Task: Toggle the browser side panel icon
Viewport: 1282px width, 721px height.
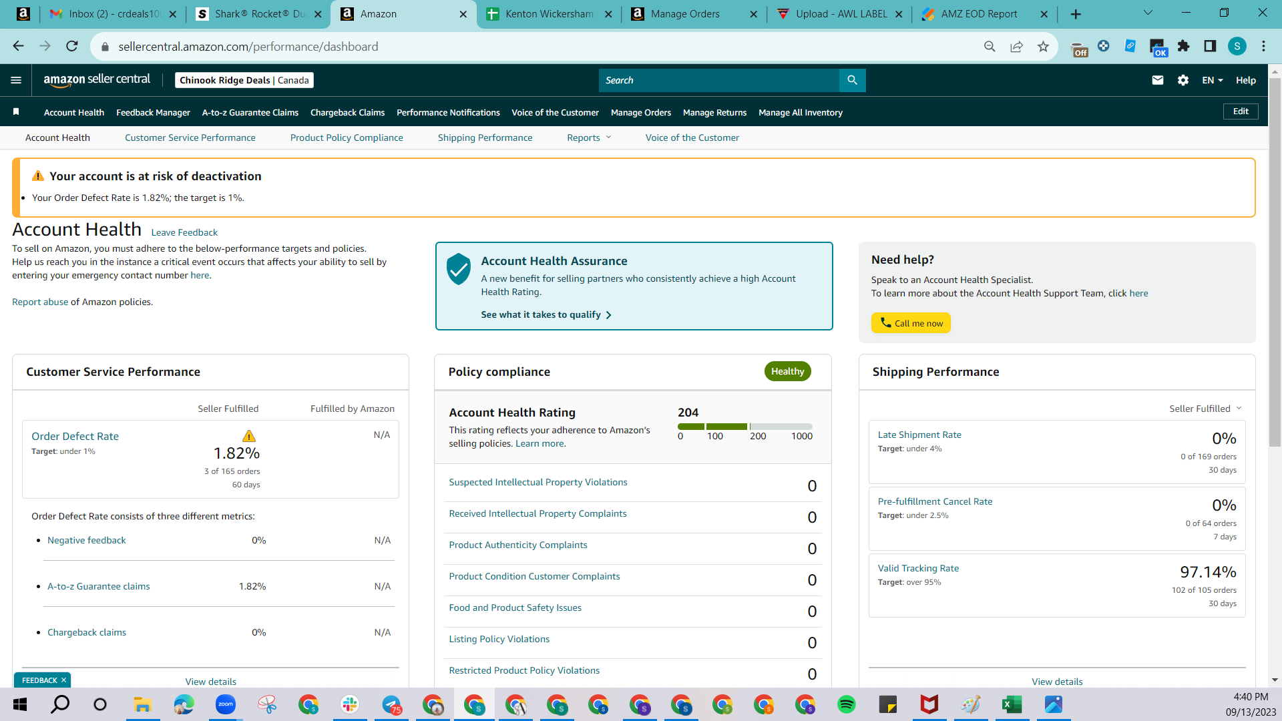Action: coord(1210,46)
